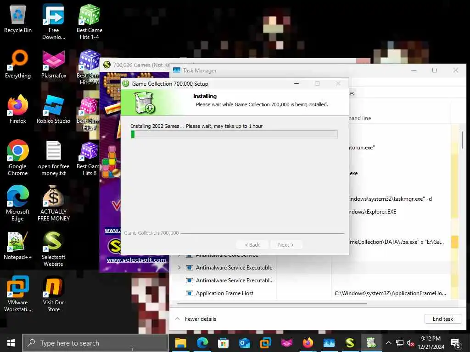470x352 pixels.
Task: Click the Task Manager vertical scrollbar
Action: click(463, 140)
